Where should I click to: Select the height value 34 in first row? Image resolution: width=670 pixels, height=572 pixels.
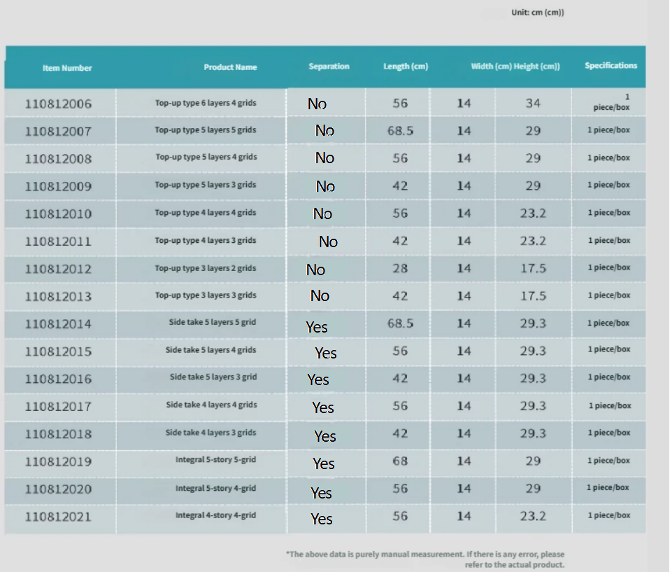coord(533,104)
